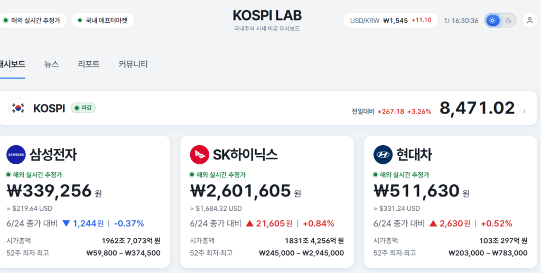The height and width of the screenshot is (273, 541).
Task: Click the 삼성전자 stock name
Action: (53, 154)
